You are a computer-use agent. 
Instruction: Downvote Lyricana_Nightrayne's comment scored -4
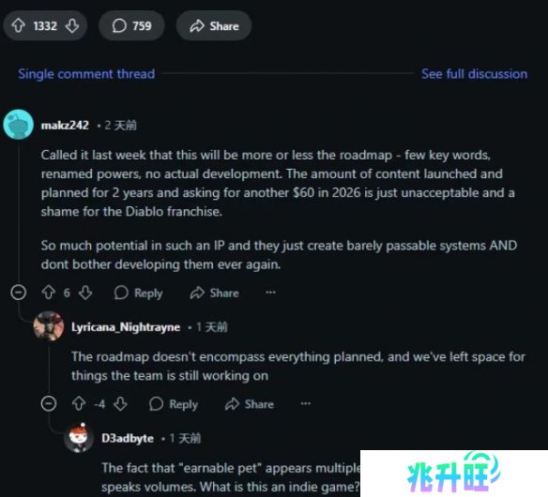[x=120, y=404]
